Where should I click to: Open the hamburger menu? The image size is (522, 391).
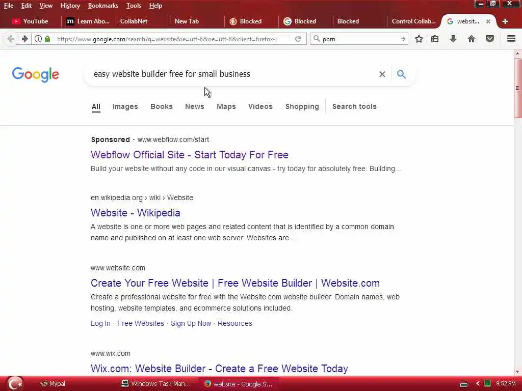[x=511, y=39]
